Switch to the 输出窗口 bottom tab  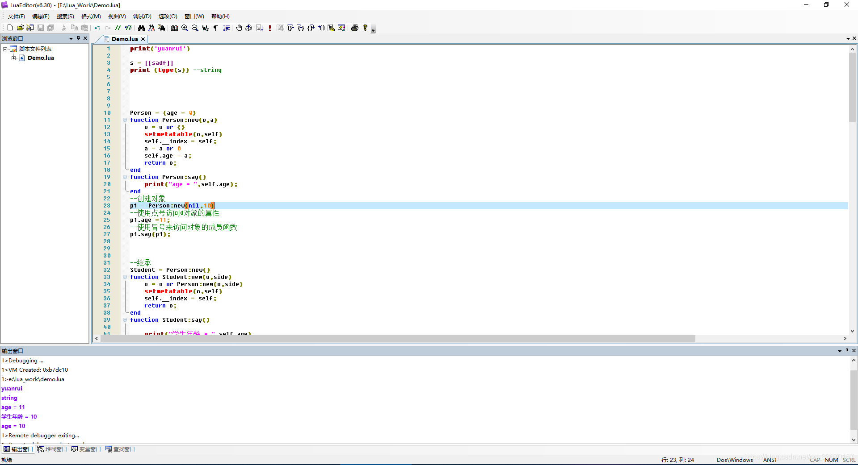coord(18,449)
